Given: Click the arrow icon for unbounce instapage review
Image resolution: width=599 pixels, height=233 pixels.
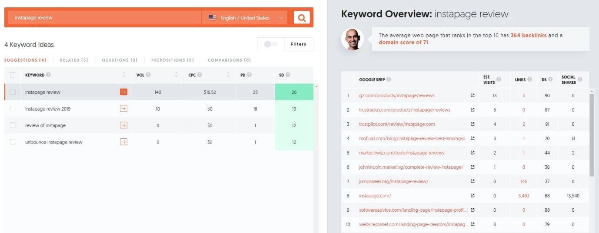Looking at the screenshot, I should pyautogui.click(x=123, y=142).
